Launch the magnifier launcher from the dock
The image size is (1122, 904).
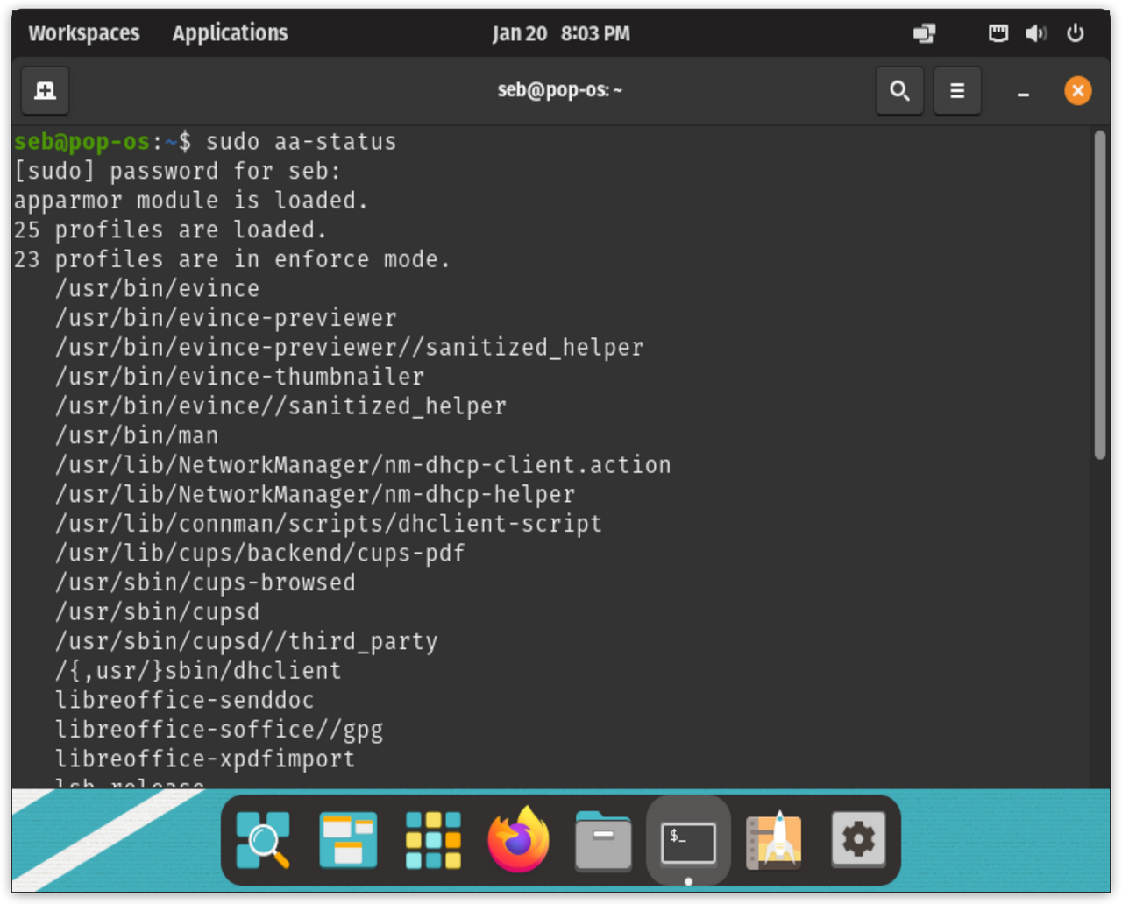click(x=263, y=840)
